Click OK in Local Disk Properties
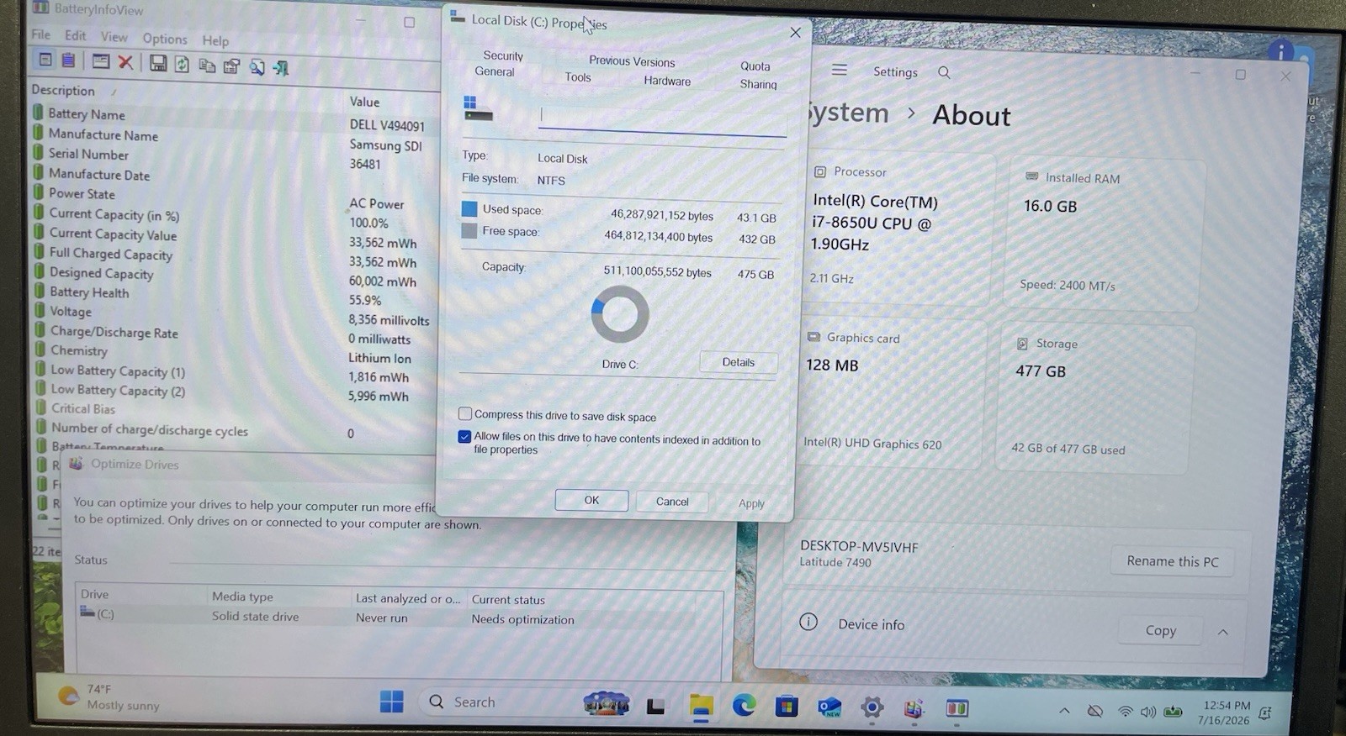Image resolution: width=1346 pixels, height=736 pixels. (x=591, y=500)
